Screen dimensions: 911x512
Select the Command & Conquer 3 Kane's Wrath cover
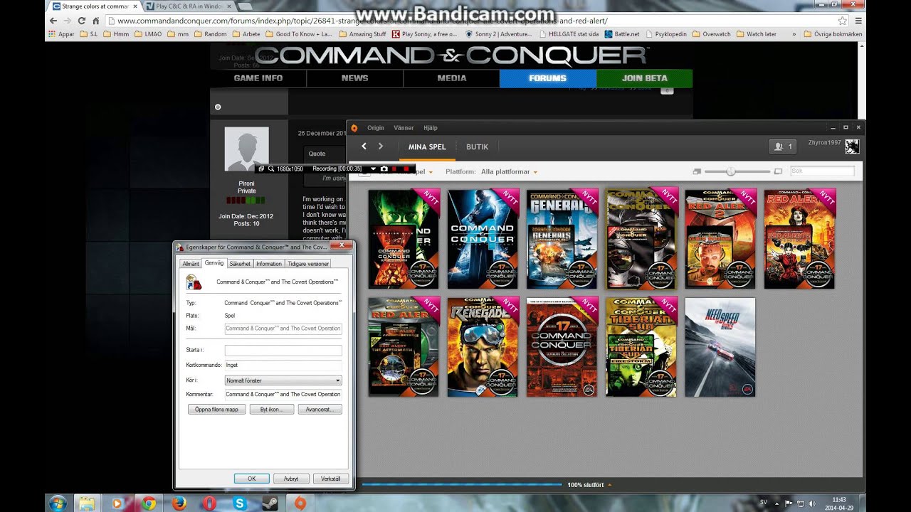pyautogui.click(x=404, y=239)
